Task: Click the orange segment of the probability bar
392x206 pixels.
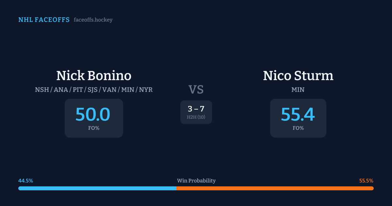Action: pyautogui.click(x=275, y=188)
